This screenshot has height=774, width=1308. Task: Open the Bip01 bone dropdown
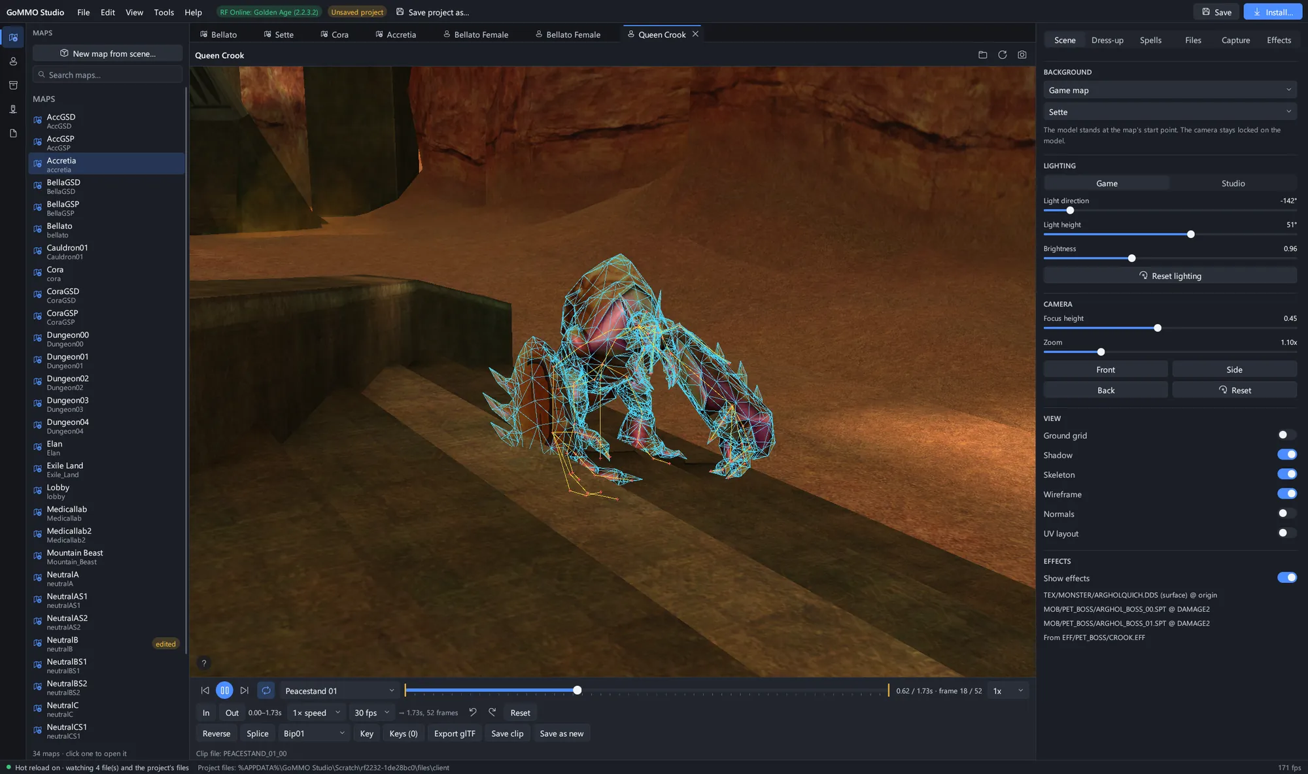tap(314, 733)
